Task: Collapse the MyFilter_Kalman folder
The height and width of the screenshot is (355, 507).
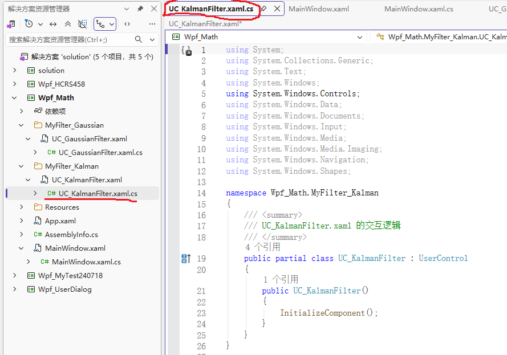Action: [21, 166]
